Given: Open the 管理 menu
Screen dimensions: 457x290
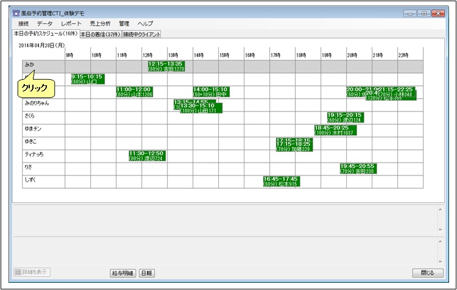Looking at the screenshot, I should [124, 23].
